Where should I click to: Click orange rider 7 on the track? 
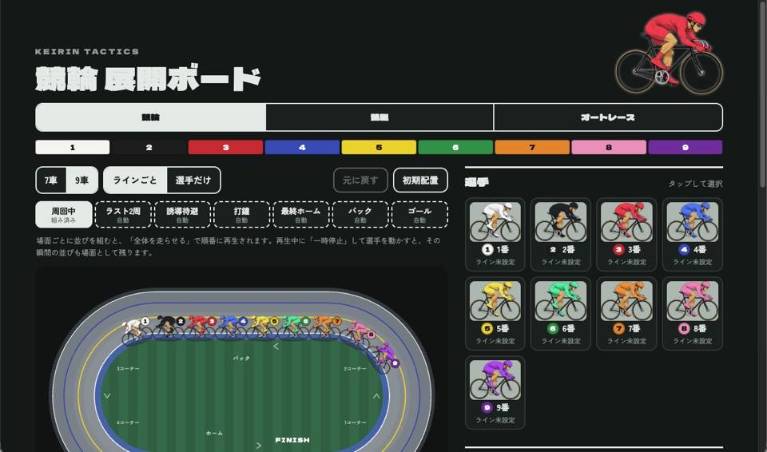(325, 327)
